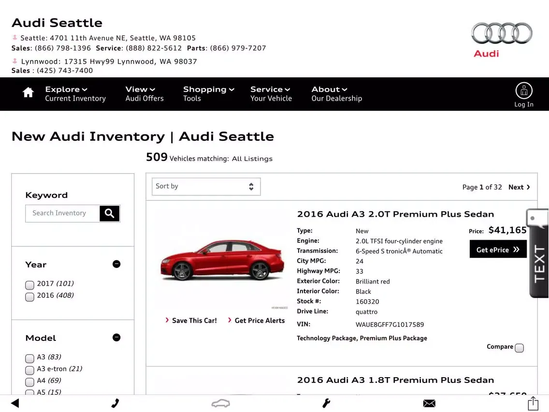Open 2016 Audi A3 2.0T Premium Plus Sedan listing
This screenshot has height=412, width=549.
coord(395,214)
